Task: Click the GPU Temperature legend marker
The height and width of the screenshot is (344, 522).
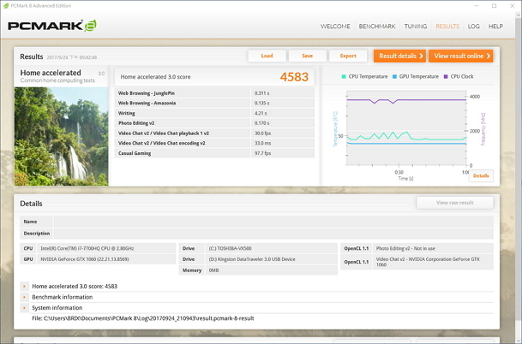Action: (394, 76)
